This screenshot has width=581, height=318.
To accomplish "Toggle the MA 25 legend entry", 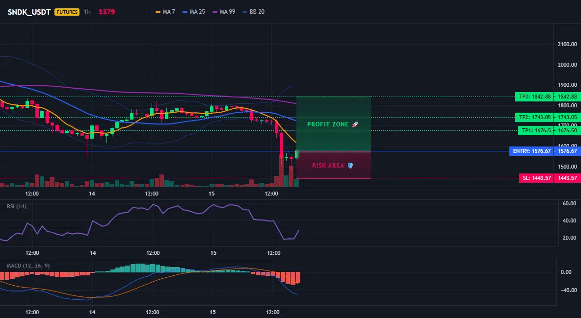I will (x=194, y=12).
